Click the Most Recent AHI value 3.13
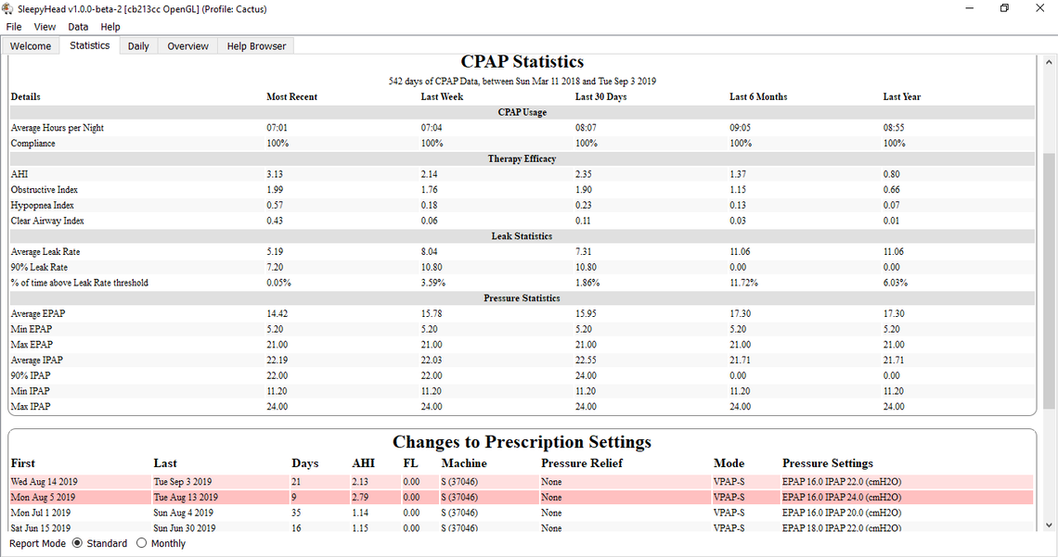1058x557 pixels. (x=275, y=174)
